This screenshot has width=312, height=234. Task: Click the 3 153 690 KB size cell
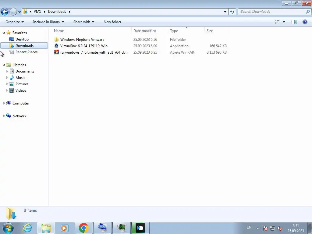(x=217, y=52)
